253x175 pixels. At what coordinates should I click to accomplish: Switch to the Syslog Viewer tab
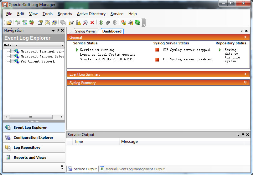[x=85, y=31]
